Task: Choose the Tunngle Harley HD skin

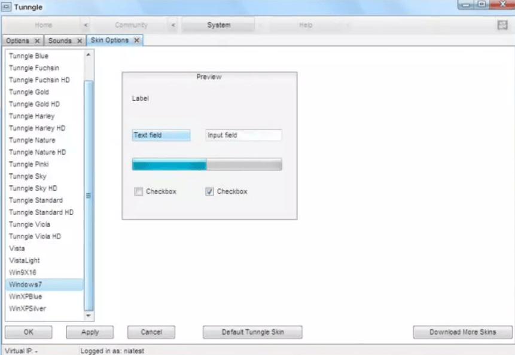Action: point(45,128)
